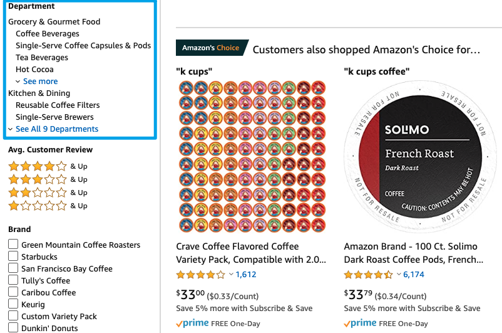Check the Starbucks brand checkbox
The height and width of the screenshot is (333, 502).
click(13, 256)
